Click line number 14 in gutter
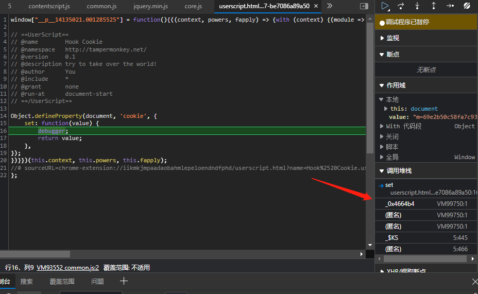The height and width of the screenshot is (294, 478). tap(4, 116)
